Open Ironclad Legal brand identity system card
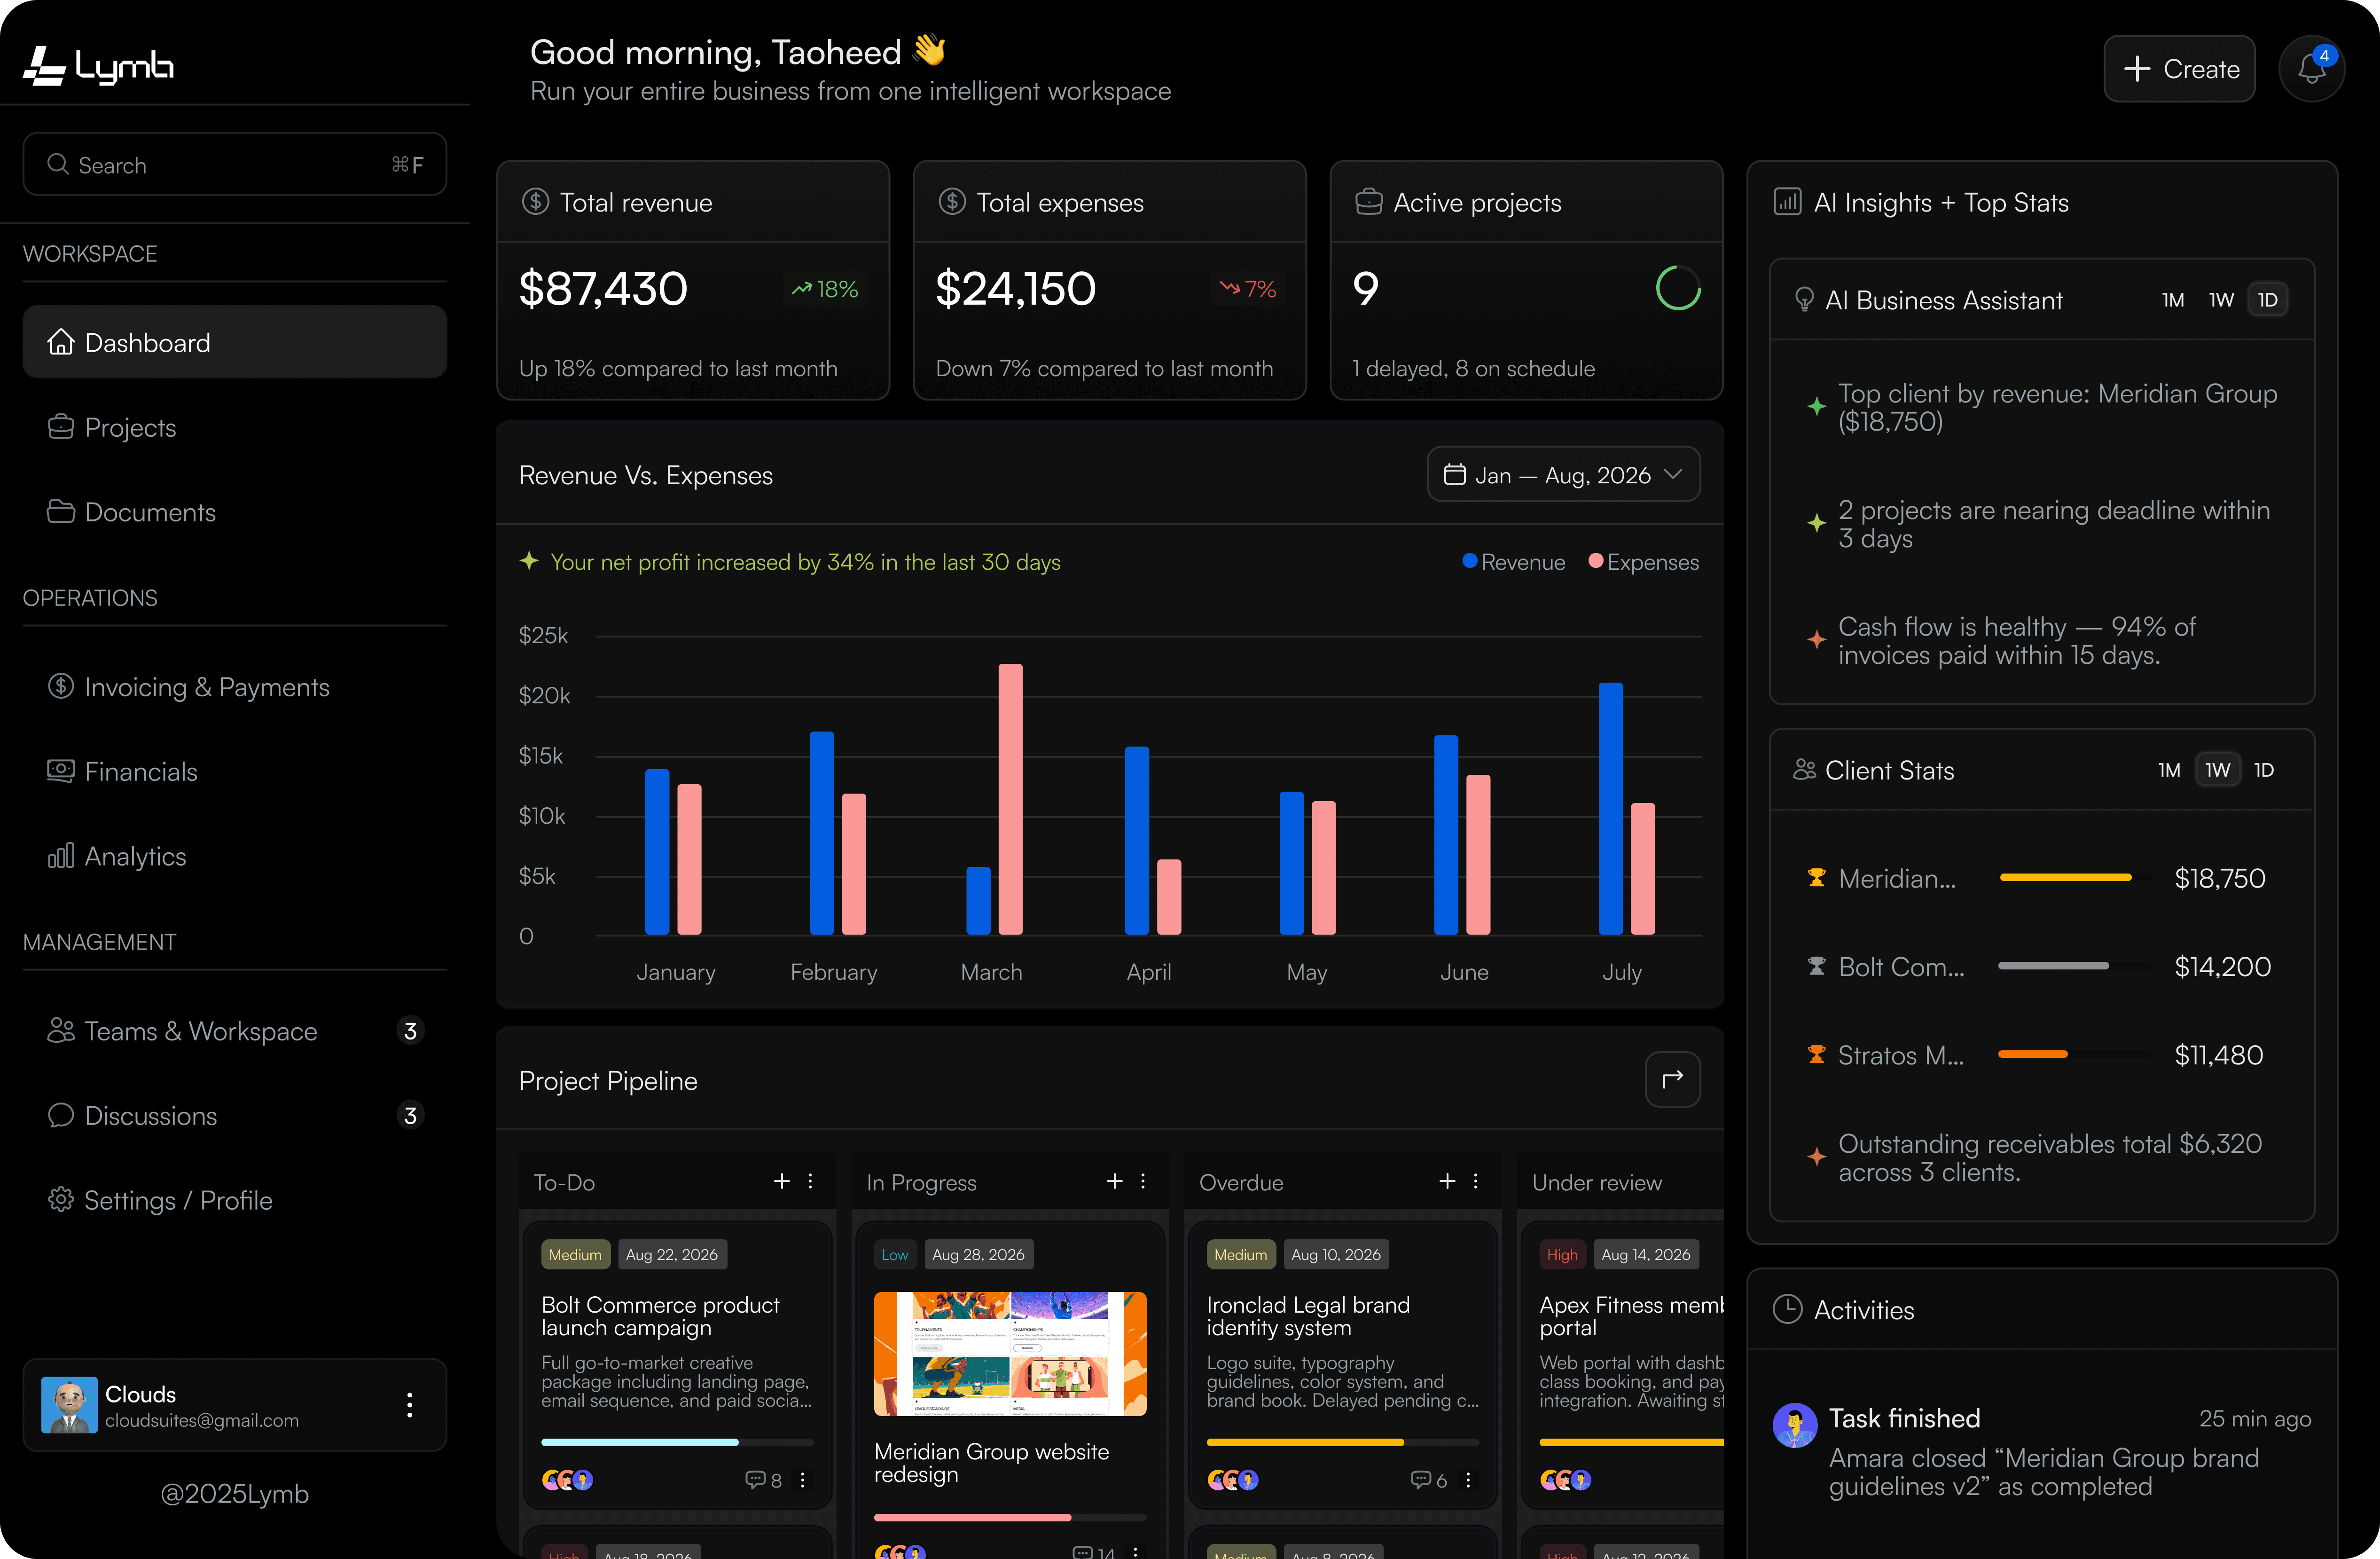The image size is (2380, 1559). (x=1343, y=1364)
